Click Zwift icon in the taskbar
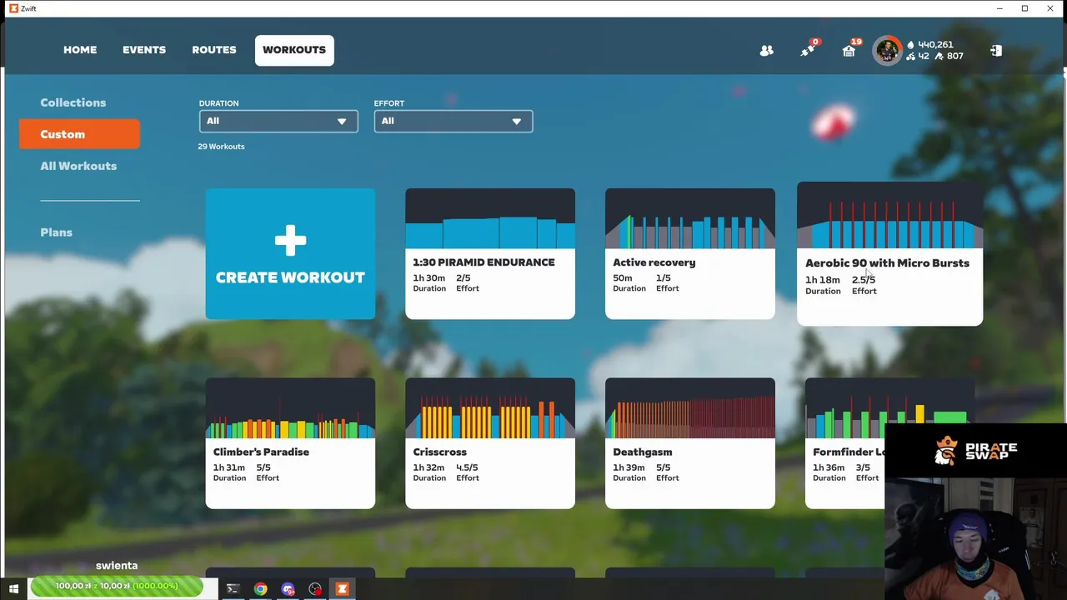The image size is (1067, 600). (x=342, y=589)
